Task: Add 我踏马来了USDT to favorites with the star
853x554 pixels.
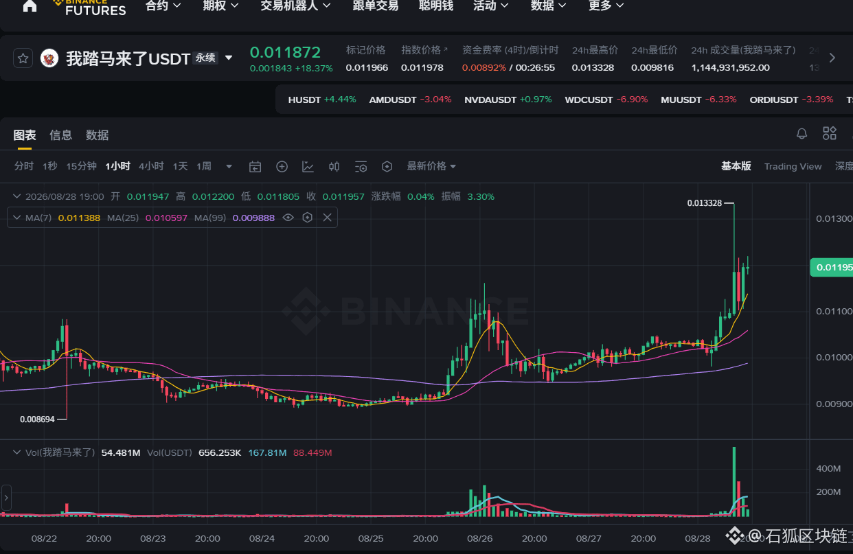Action: coord(23,58)
